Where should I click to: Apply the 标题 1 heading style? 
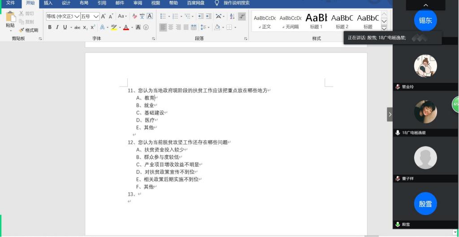point(316,21)
